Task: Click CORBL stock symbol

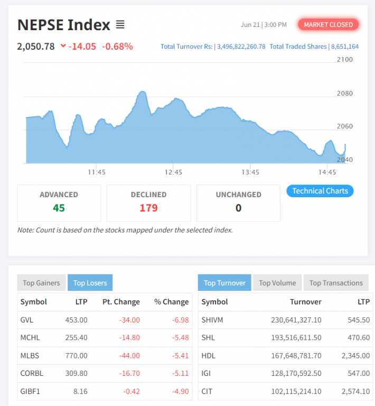Action: click(x=31, y=373)
